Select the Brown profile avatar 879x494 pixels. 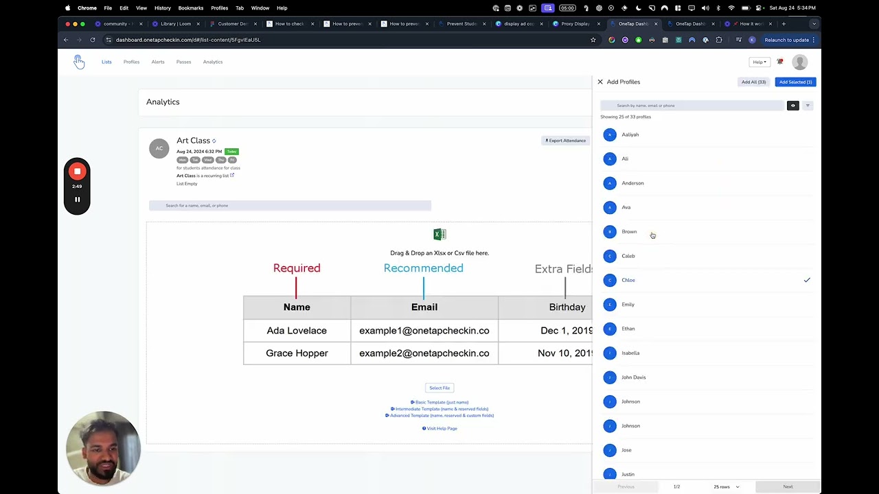pos(610,232)
